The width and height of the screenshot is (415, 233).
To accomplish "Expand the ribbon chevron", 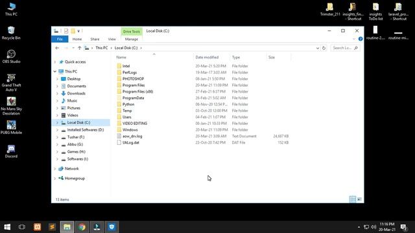I will pyautogui.click(x=354, y=39).
